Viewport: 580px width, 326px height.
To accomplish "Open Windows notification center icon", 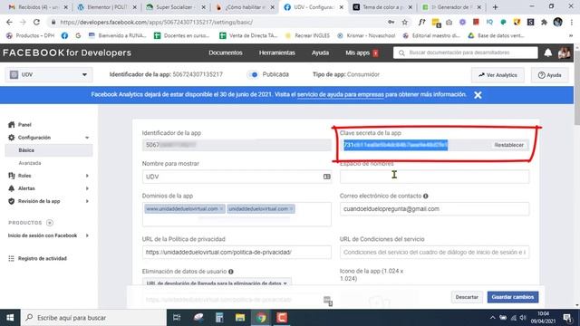I will click(x=567, y=318).
